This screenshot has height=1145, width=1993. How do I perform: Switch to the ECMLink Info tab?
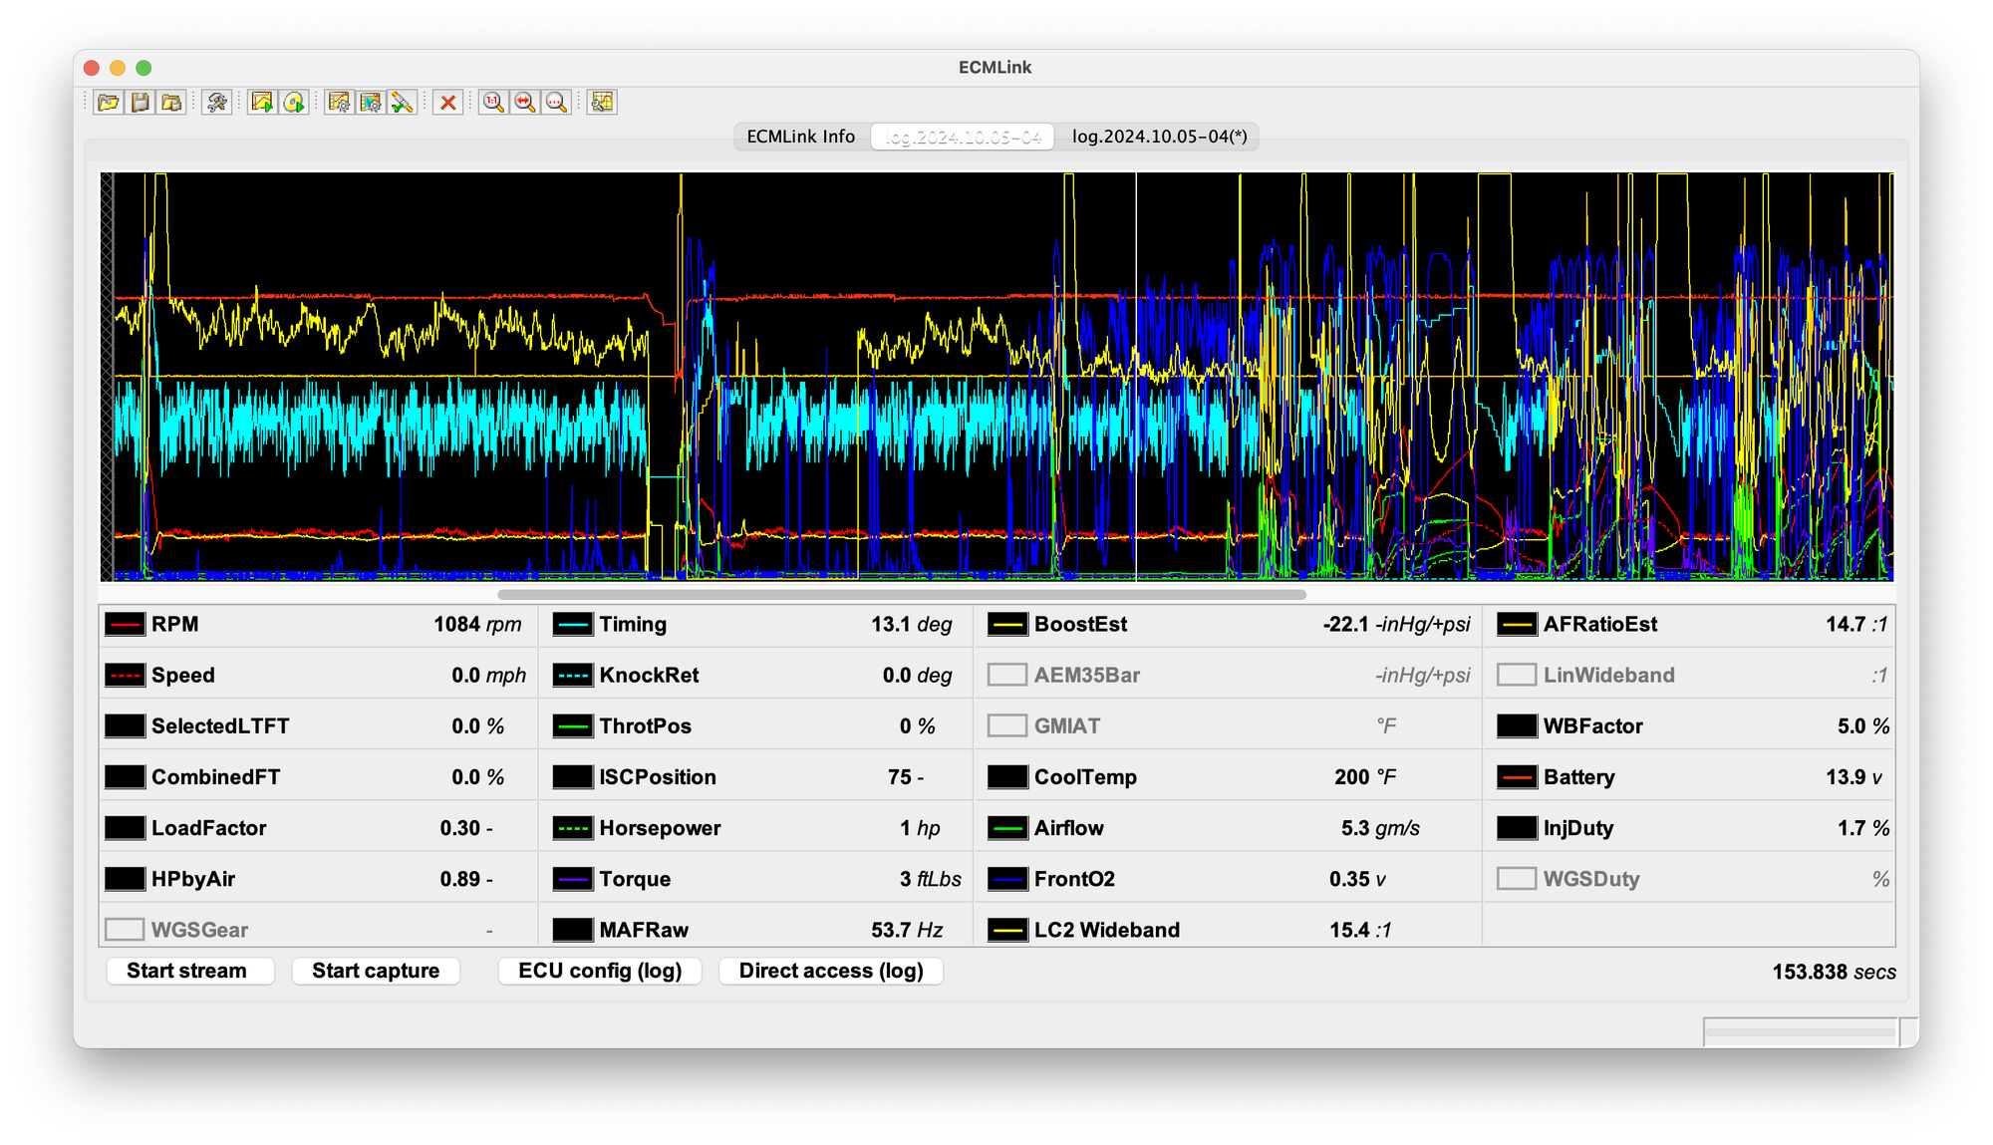(x=801, y=137)
